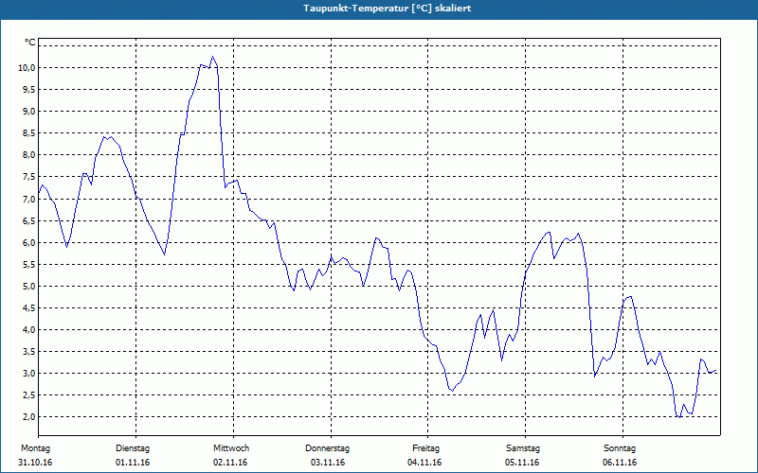The image size is (758, 473).
Task: Click the 5,0 axis value
Action: coord(28,287)
